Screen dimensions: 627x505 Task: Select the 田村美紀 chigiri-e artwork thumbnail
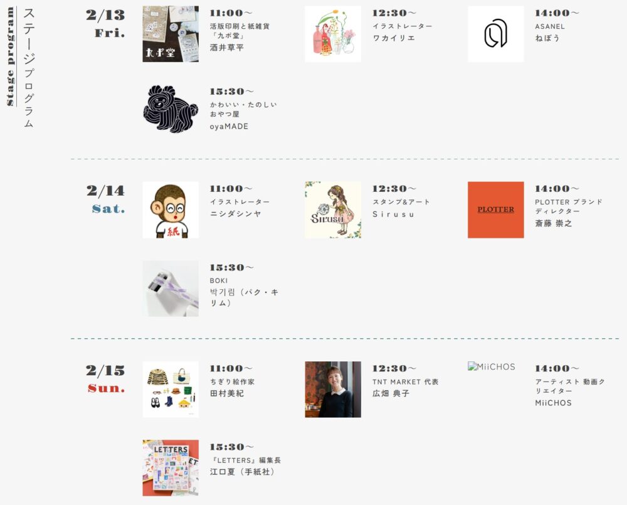click(x=171, y=390)
